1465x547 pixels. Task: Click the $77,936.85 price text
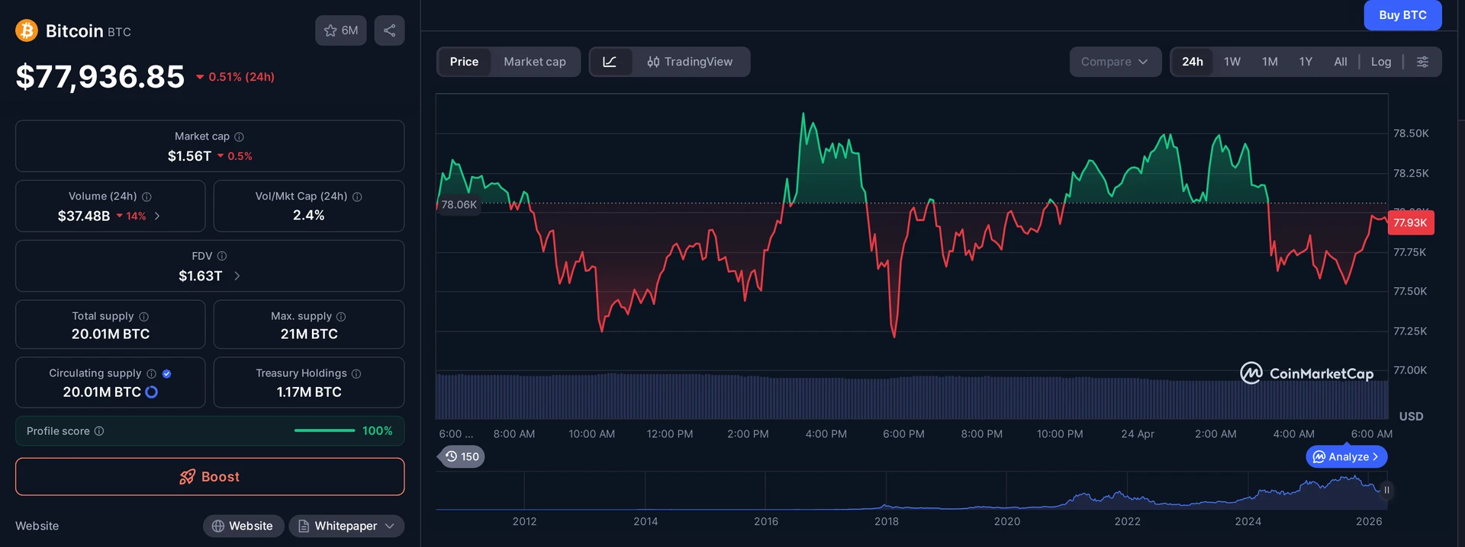pos(100,76)
